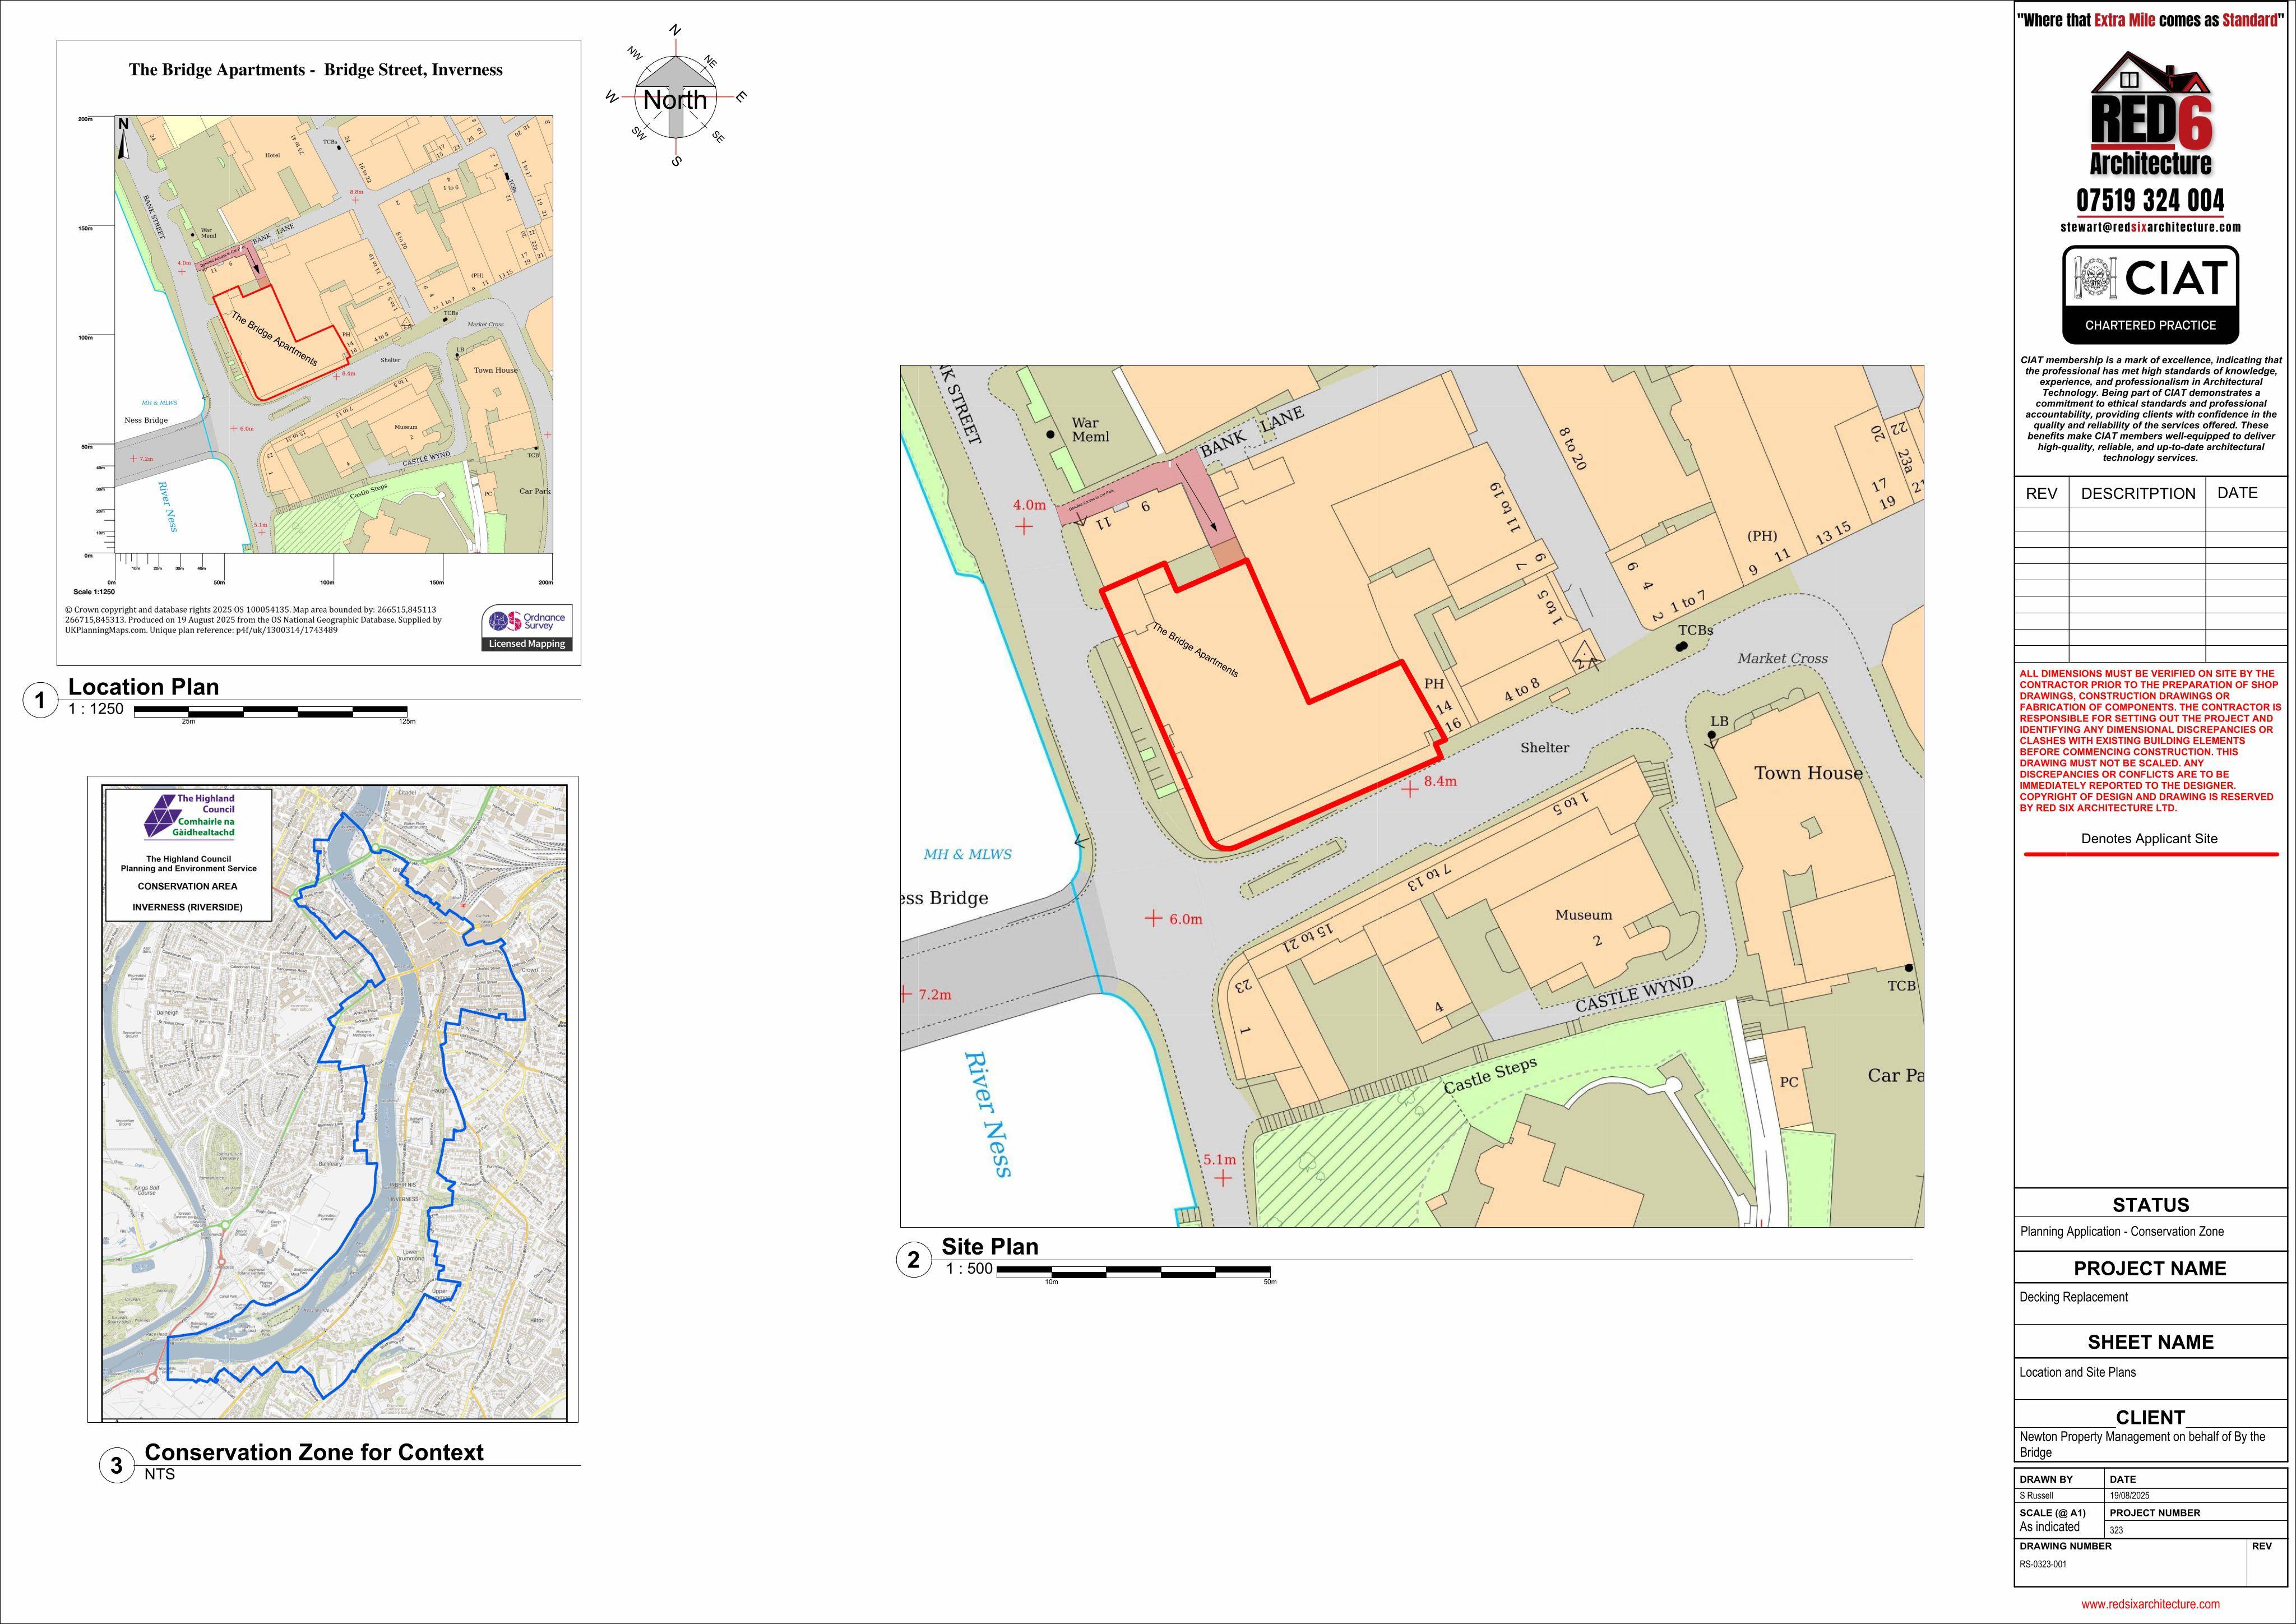Screen dimensions: 2296x1624
Task: Click the North compass arrow symbol
Action: (x=676, y=97)
